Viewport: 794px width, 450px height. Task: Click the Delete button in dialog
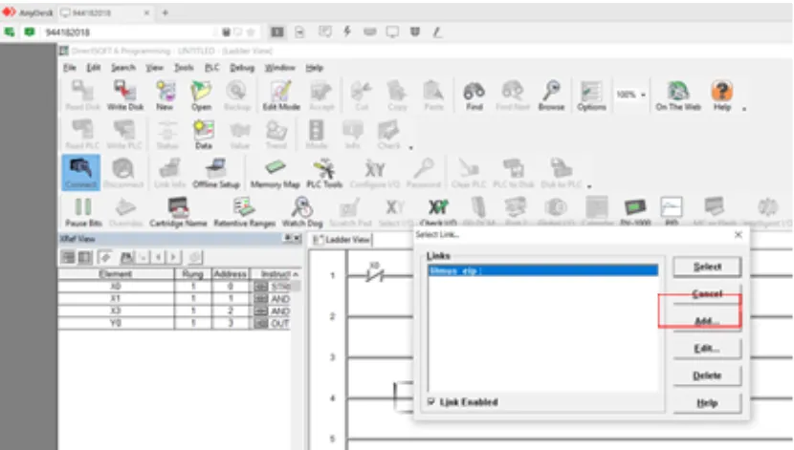pos(707,375)
